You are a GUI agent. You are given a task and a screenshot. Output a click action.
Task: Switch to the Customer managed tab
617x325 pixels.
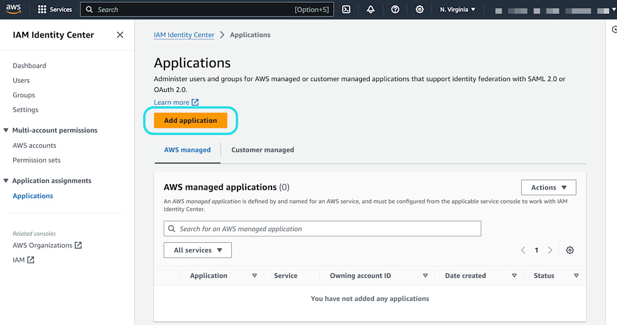[x=262, y=150]
